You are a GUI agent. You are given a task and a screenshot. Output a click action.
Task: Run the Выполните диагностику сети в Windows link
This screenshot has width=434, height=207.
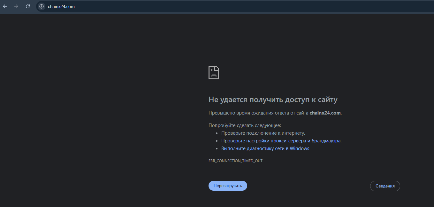(265, 148)
